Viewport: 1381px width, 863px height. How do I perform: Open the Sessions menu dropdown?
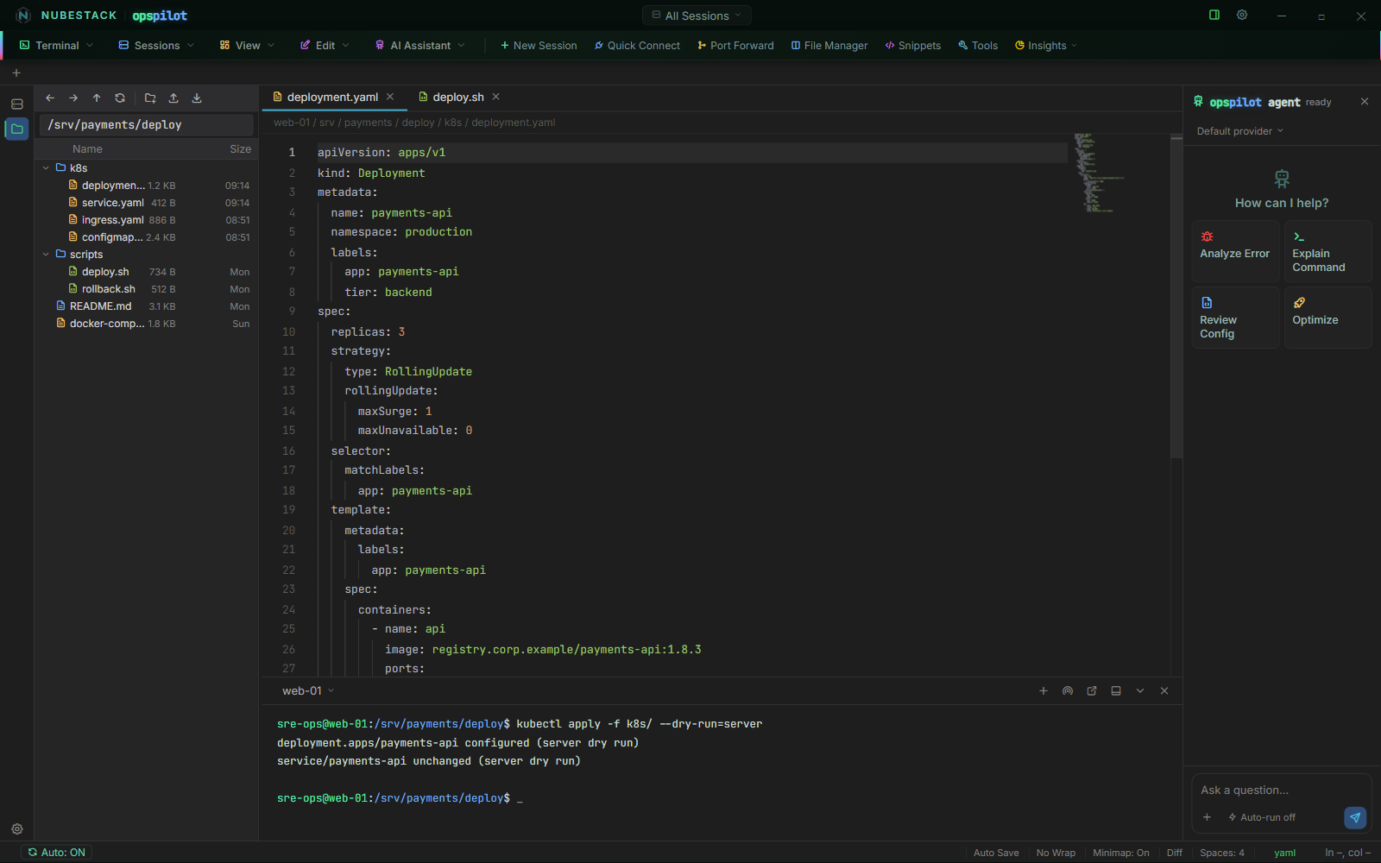coord(156,46)
